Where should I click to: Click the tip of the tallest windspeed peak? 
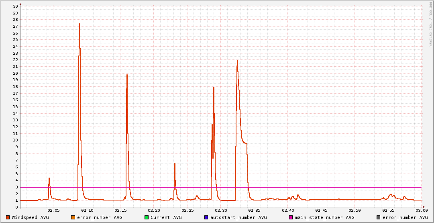[x=79, y=24]
